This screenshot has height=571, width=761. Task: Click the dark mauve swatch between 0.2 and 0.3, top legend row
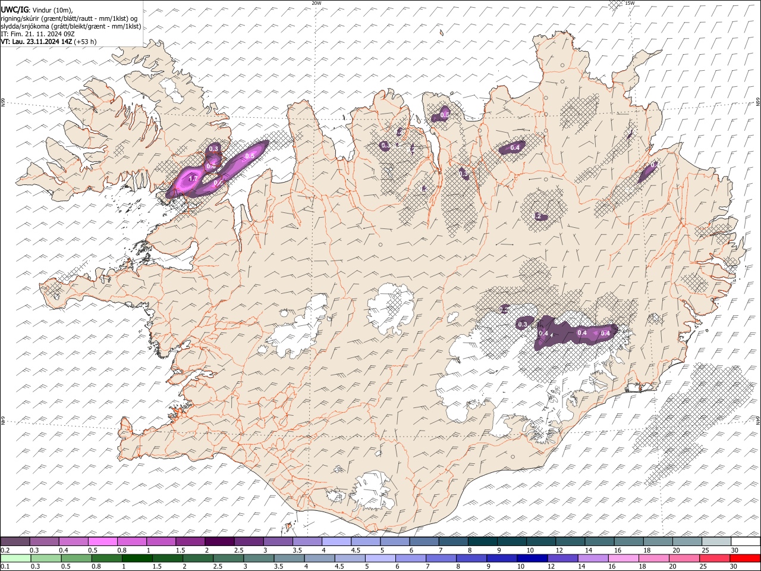point(15,542)
